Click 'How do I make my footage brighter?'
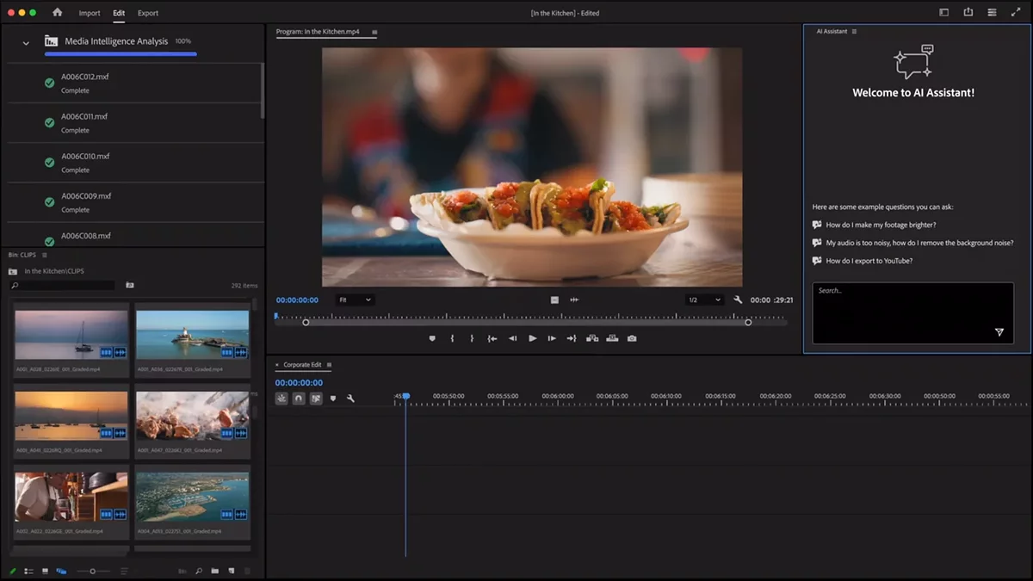This screenshot has width=1033, height=581. [880, 225]
